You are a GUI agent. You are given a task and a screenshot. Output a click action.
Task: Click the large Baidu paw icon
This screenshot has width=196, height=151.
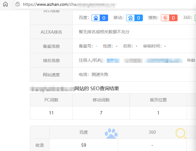[111, 133]
